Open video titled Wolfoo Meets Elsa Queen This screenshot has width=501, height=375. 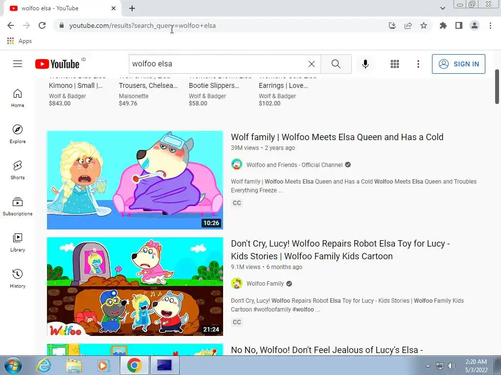point(337,137)
